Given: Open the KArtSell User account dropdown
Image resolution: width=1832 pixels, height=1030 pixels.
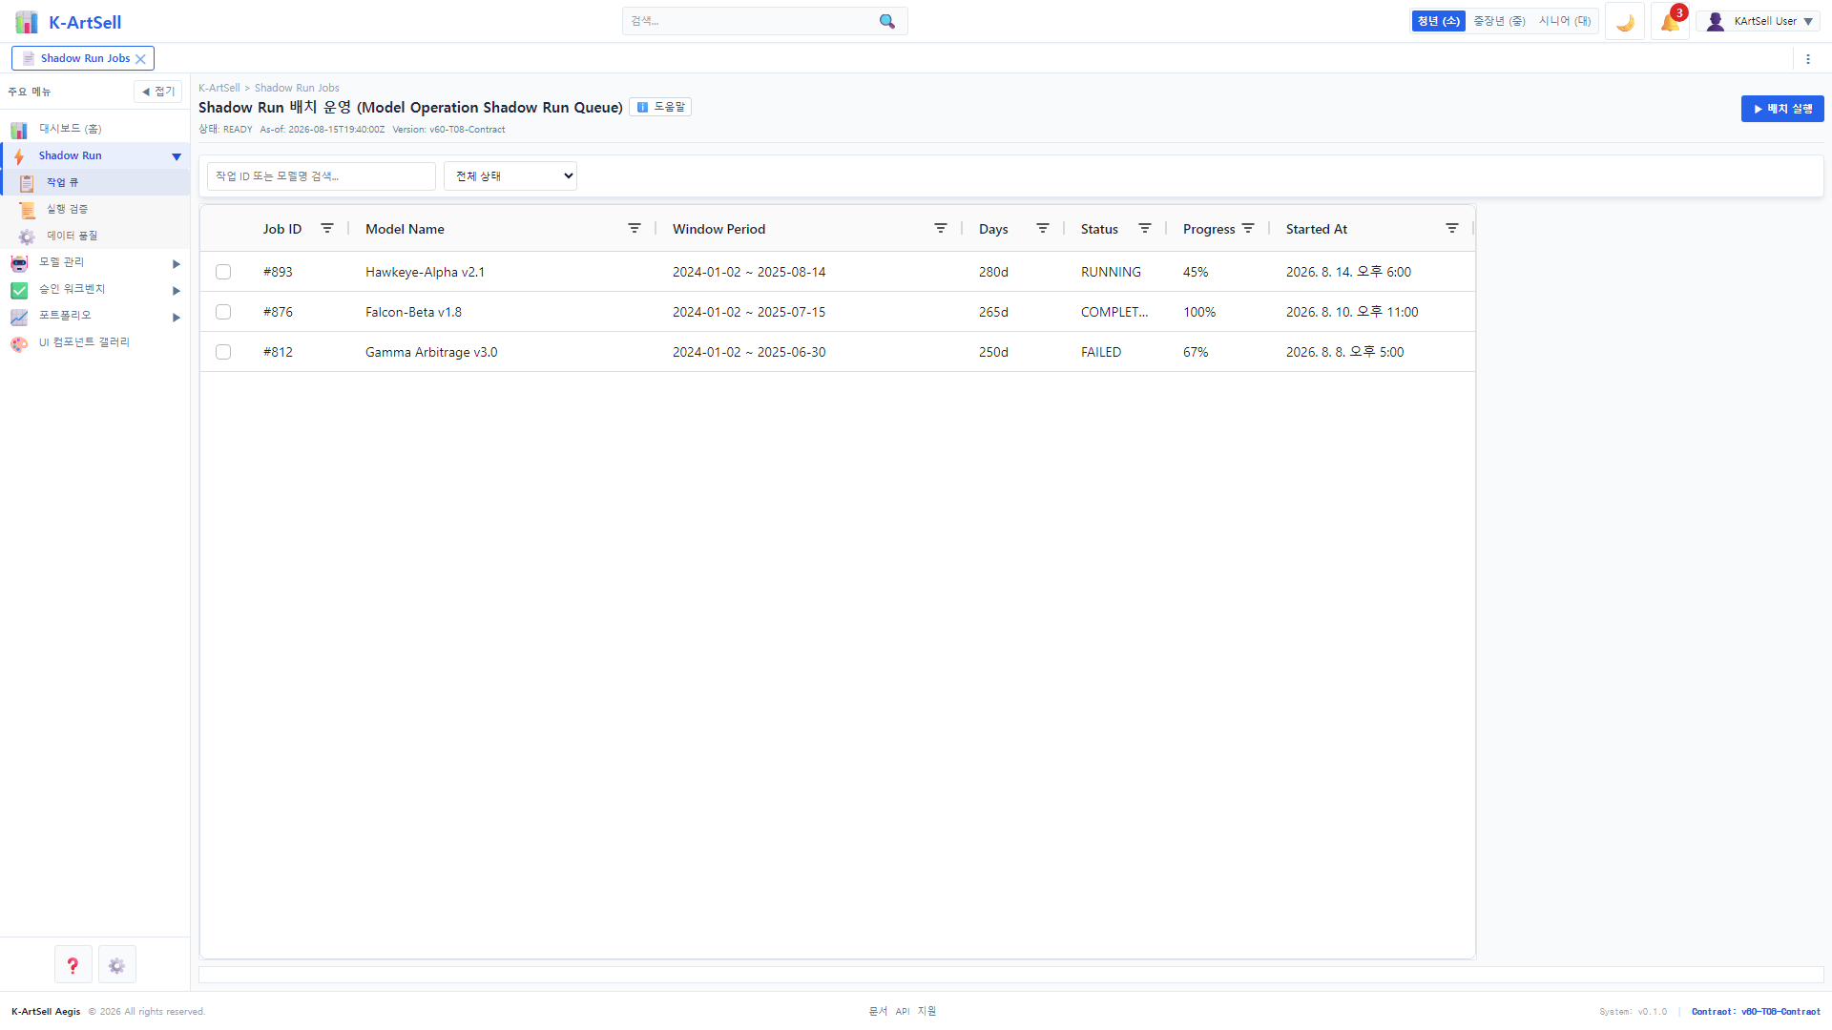Looking at the screenshot, I should coord(1758,21).
